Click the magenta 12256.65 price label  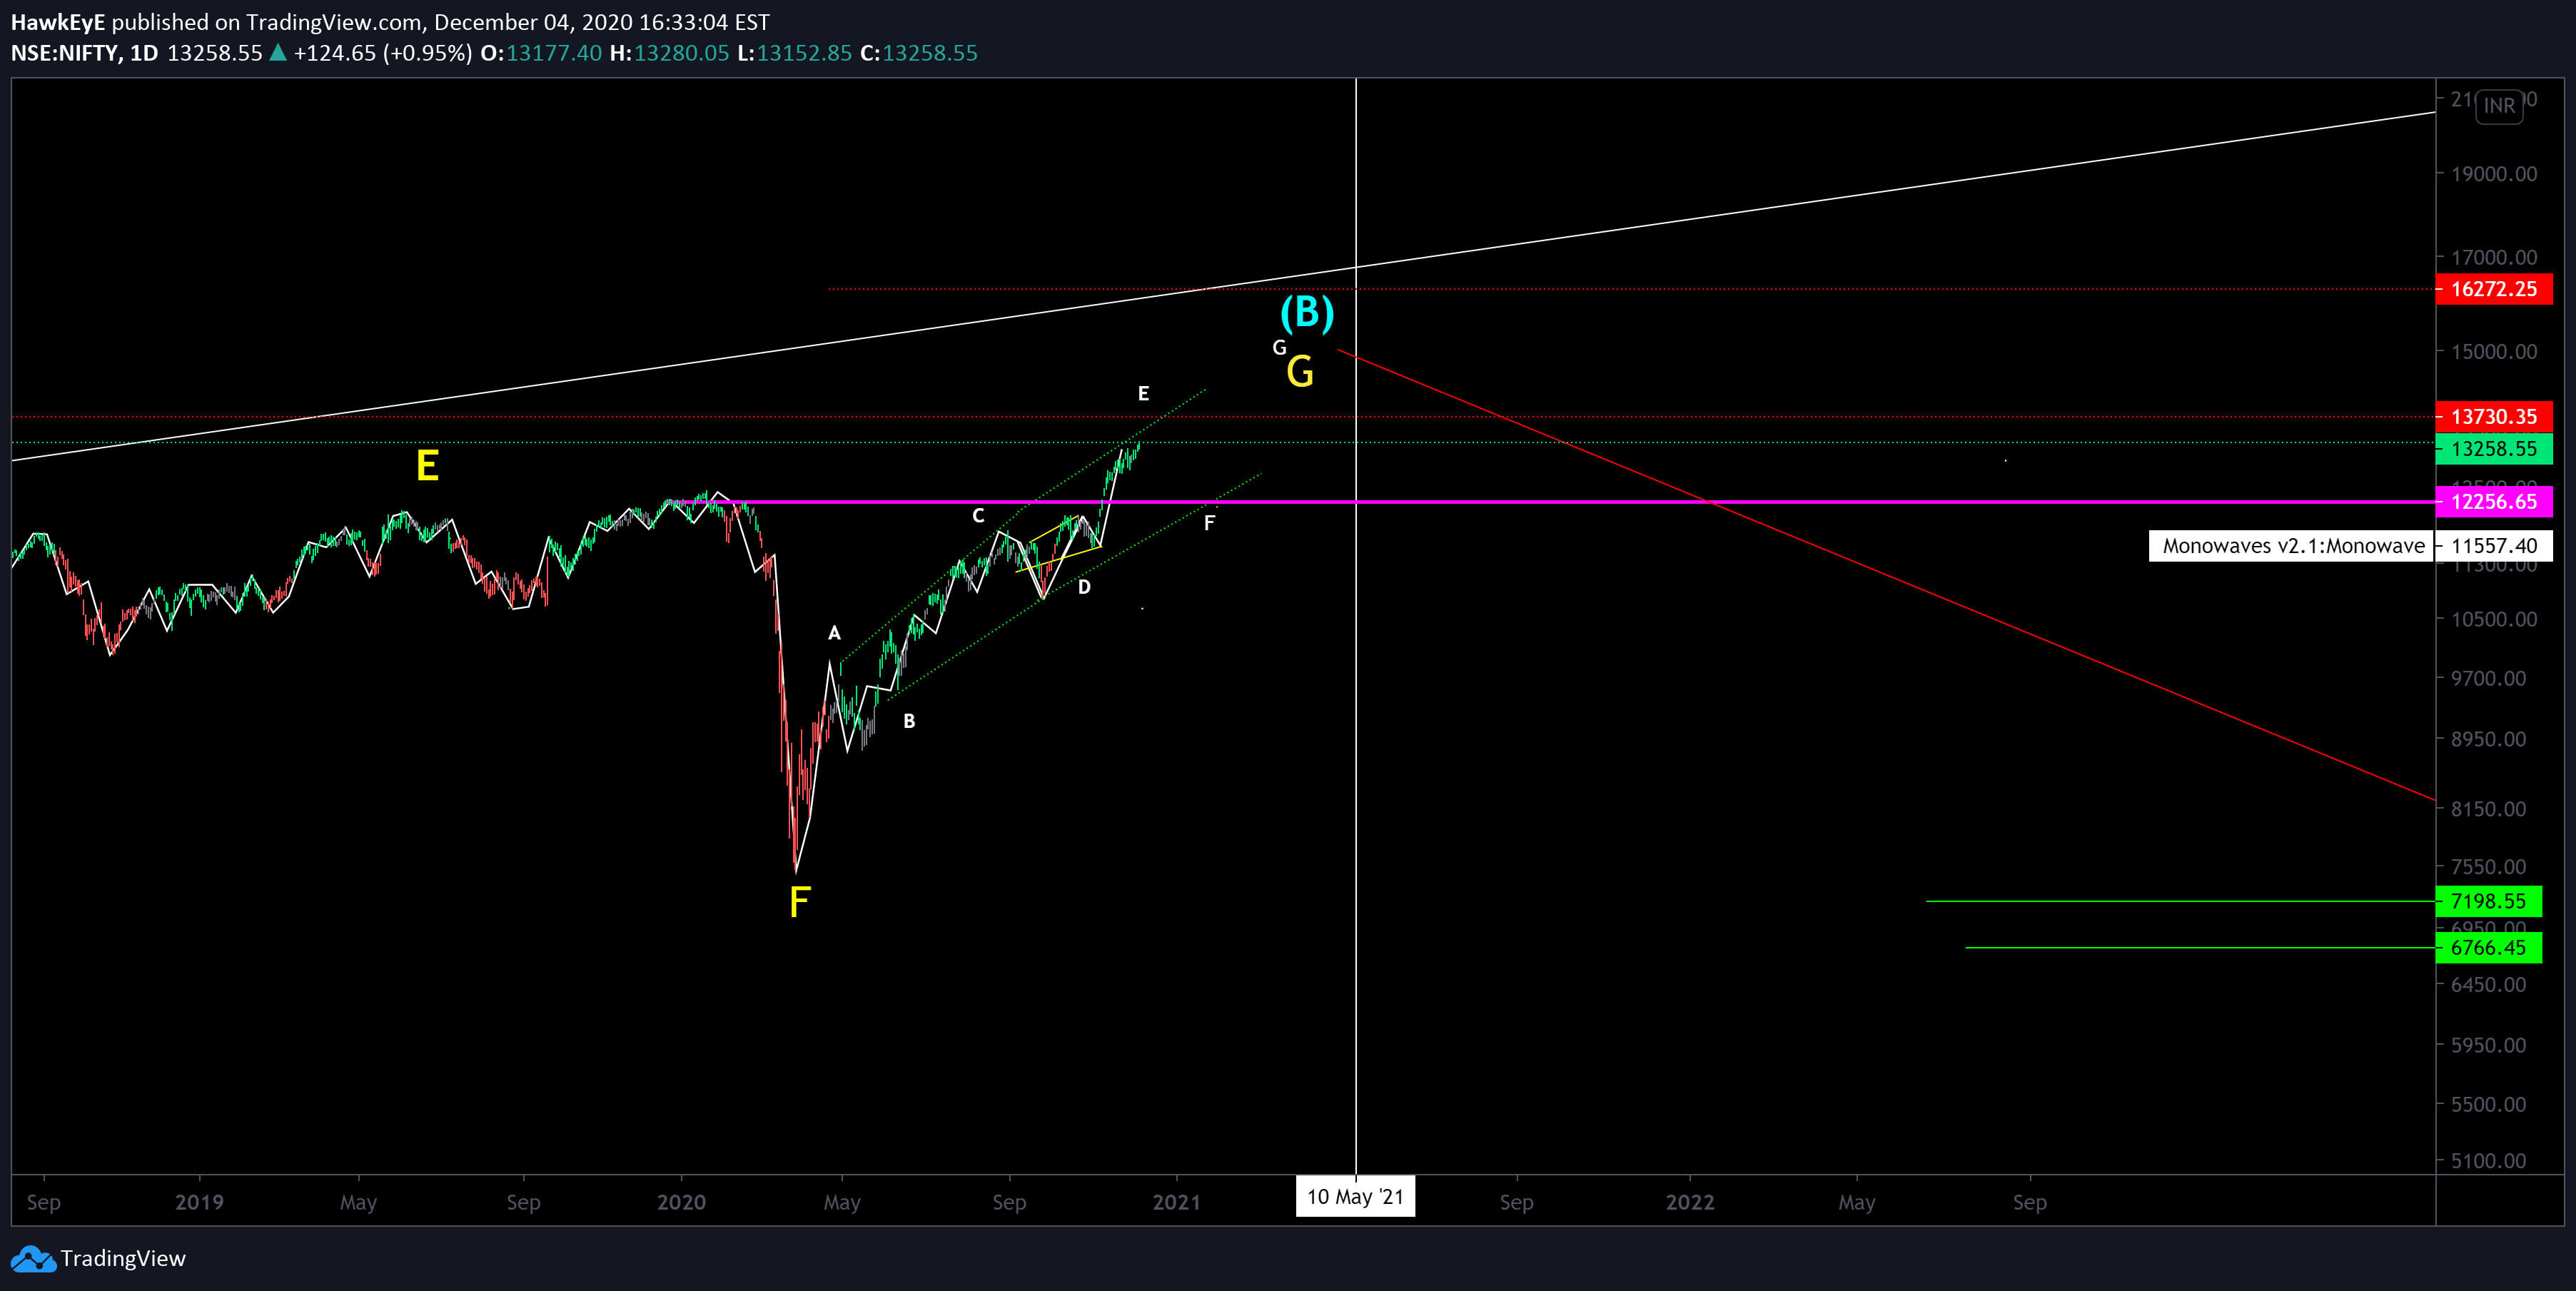(x=2494, y=501)
